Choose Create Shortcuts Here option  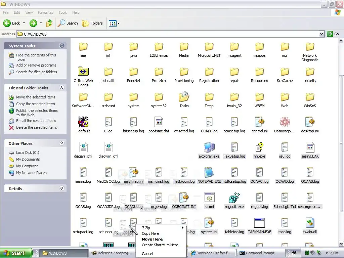tap(161, 245)
